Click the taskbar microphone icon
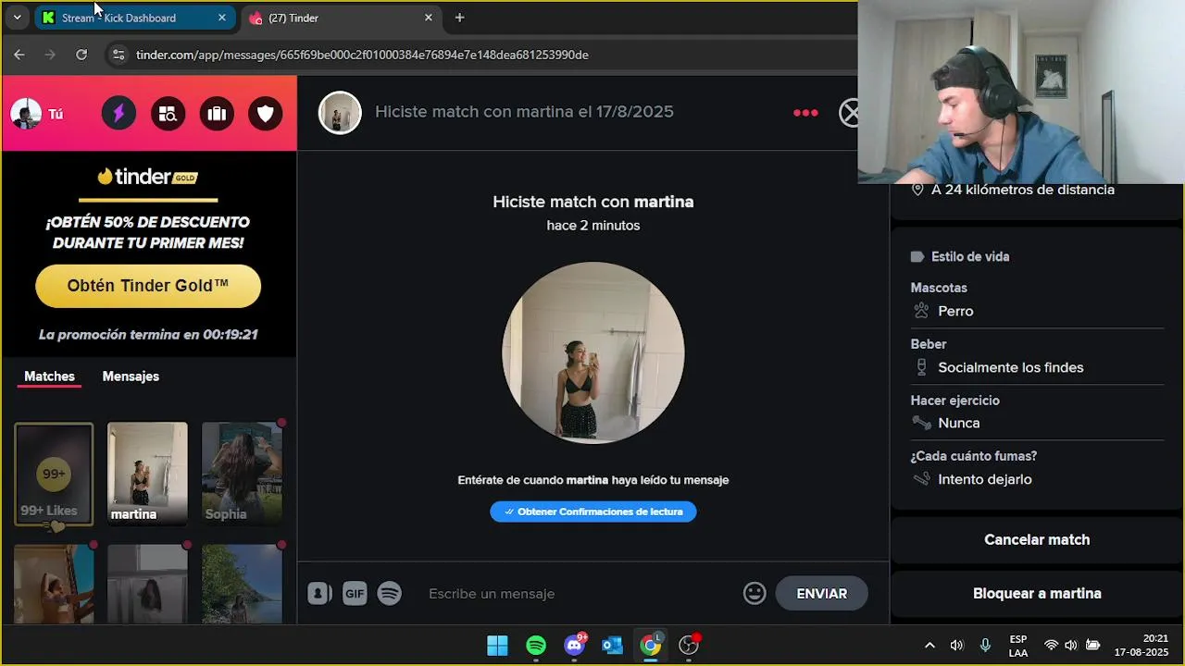1185x666 pixels. point(985,646)
